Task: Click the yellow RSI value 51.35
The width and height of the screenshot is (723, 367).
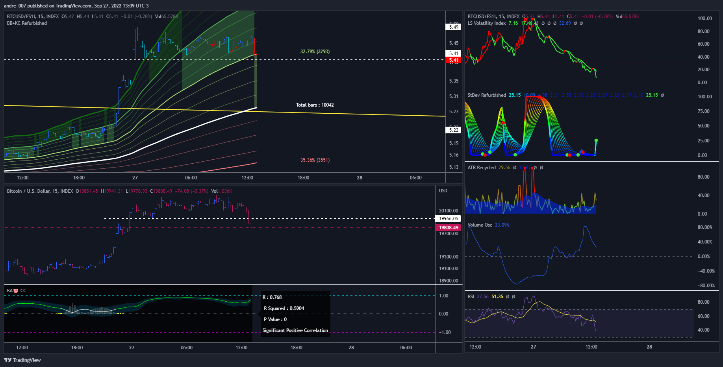Action: coord(497,297)
